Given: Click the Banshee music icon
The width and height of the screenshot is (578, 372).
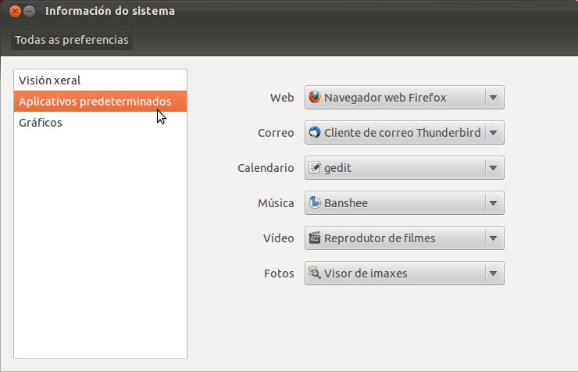Looking at the screenshot, I should click(315, 202).
